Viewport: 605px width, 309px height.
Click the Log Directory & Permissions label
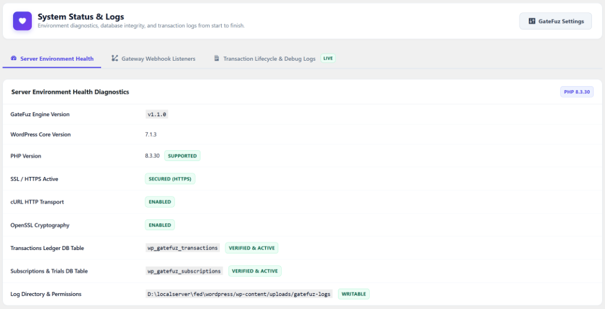[x=46, y=294]
